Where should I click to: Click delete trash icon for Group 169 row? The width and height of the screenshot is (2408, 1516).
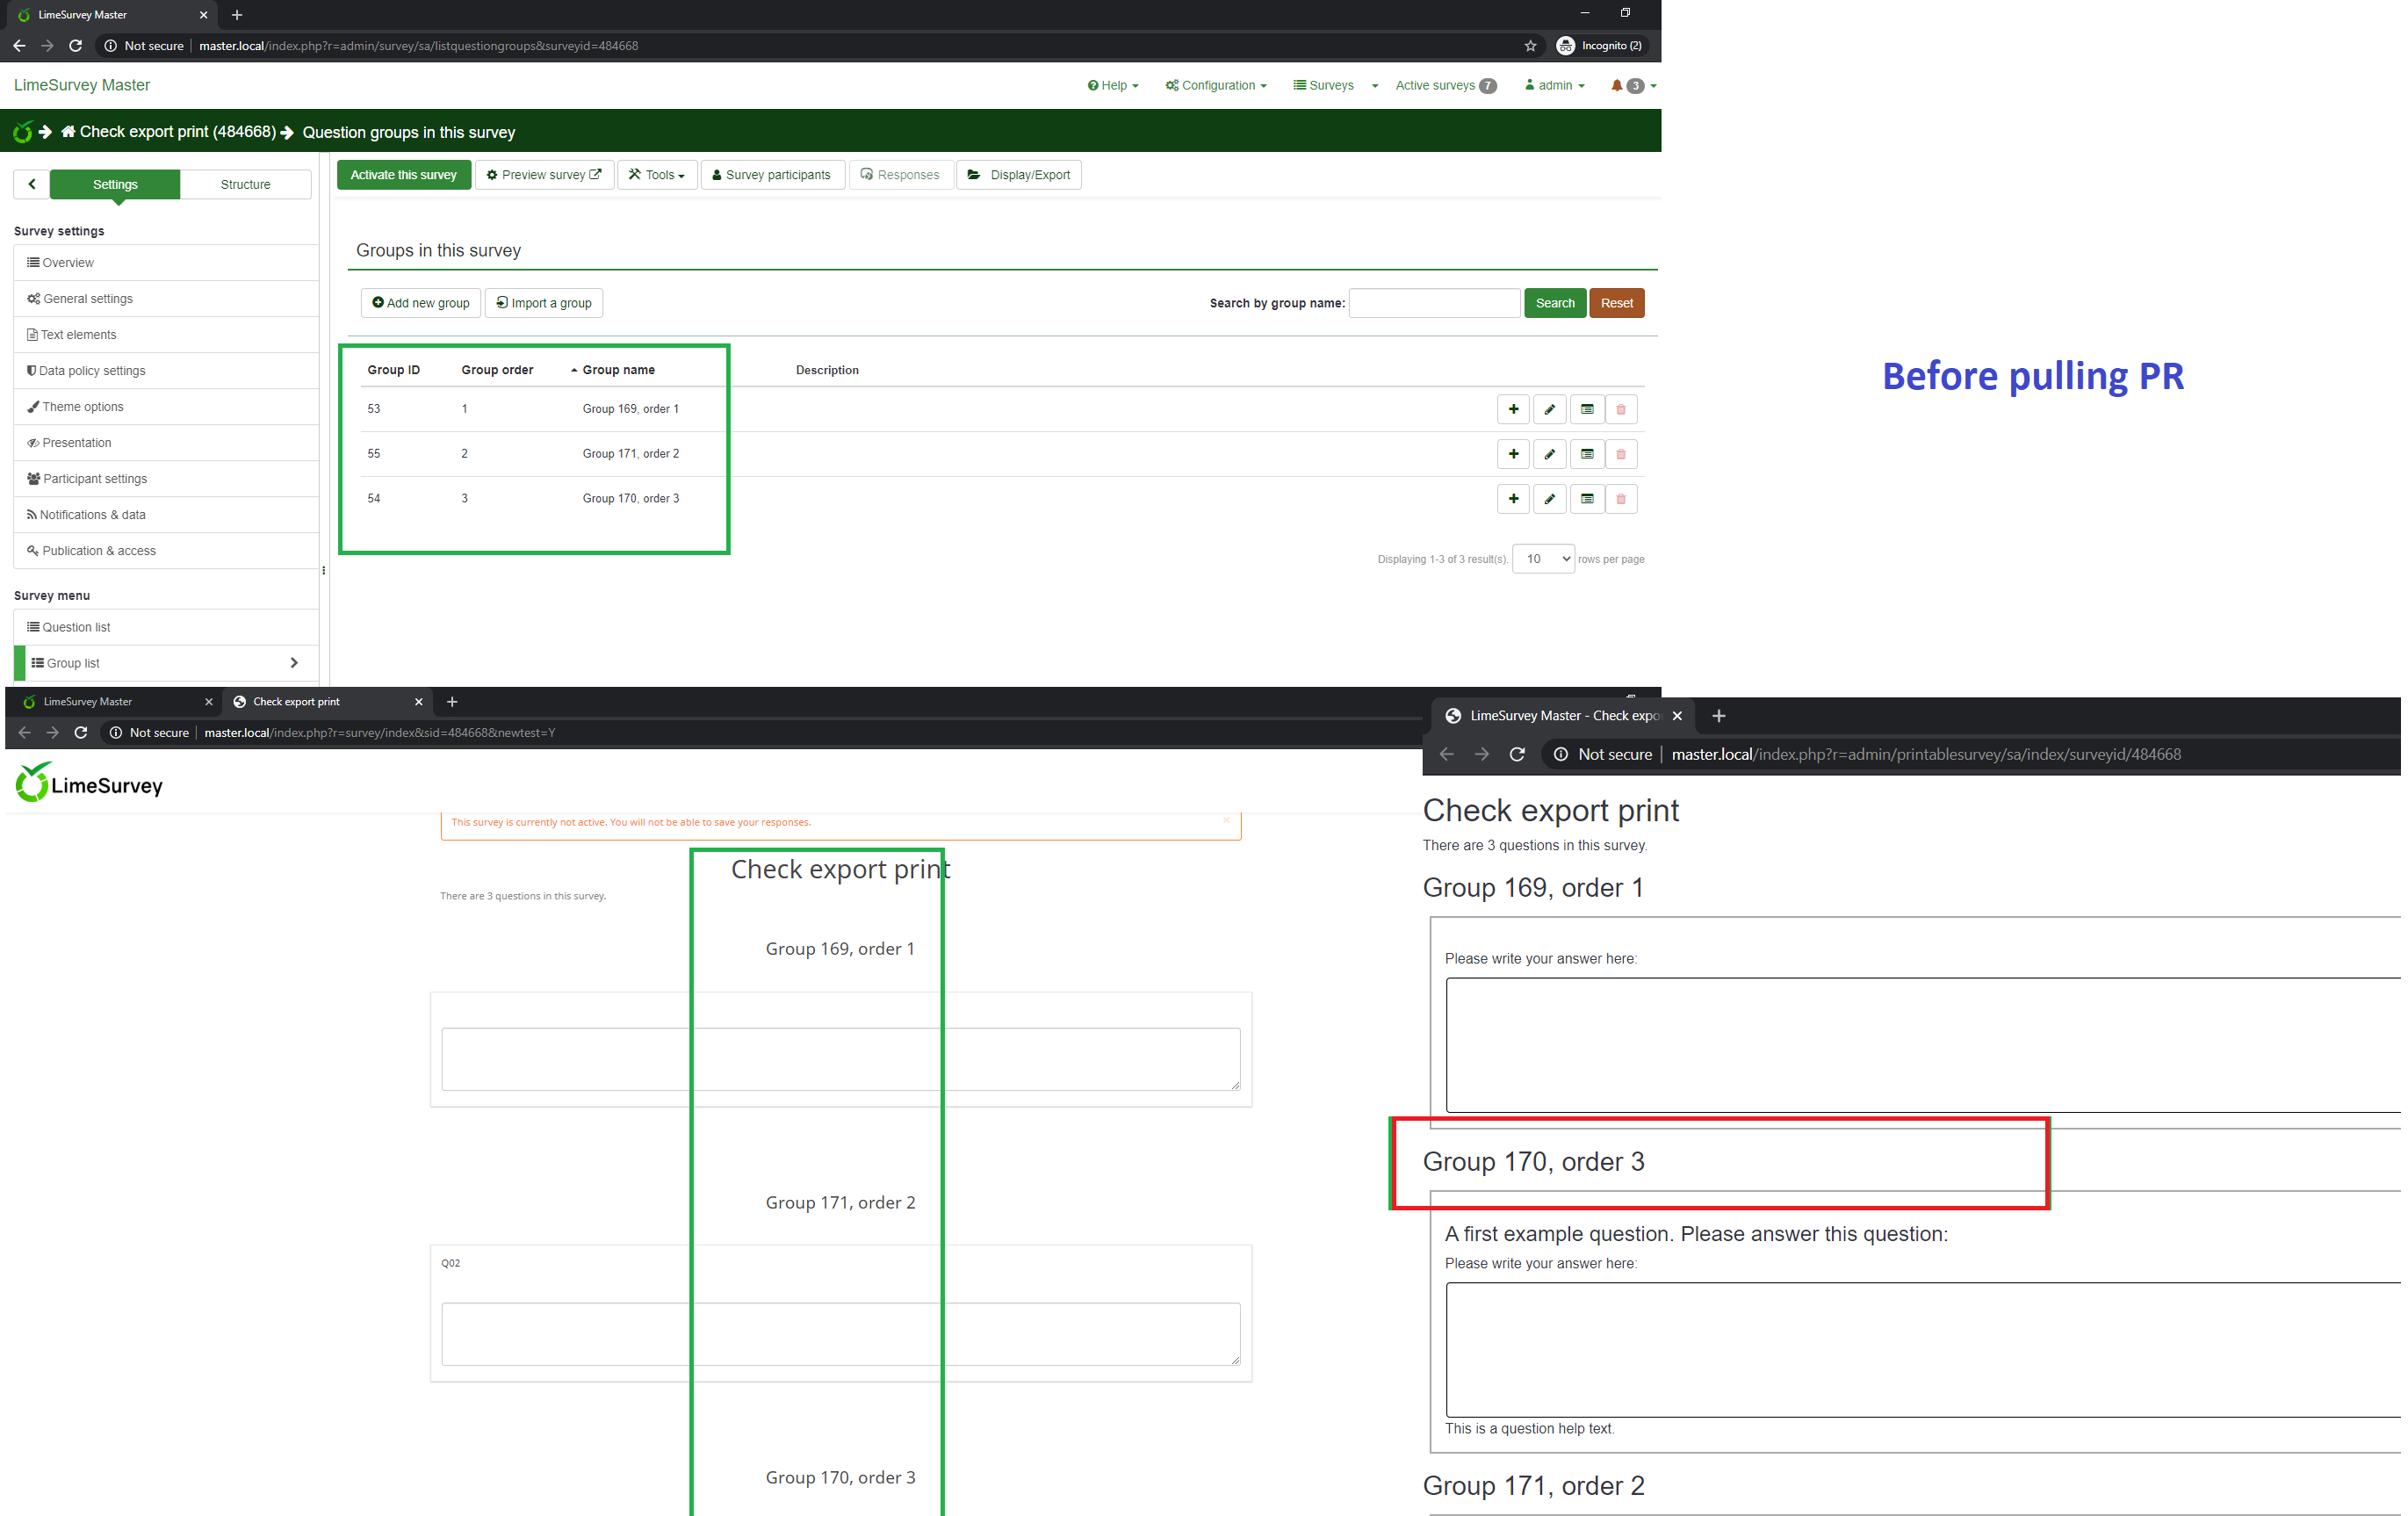pyautogui.click(x=1621, y=409)
